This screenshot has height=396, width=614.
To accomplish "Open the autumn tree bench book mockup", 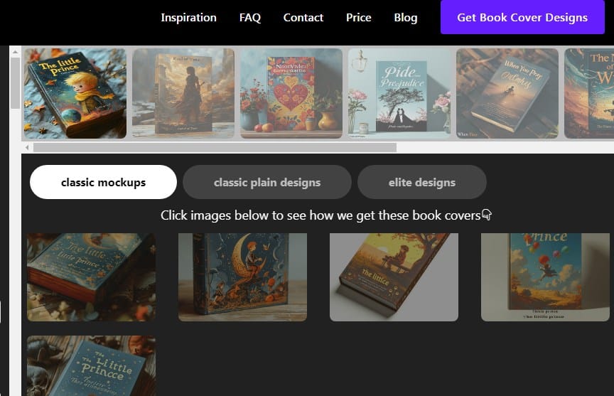I will pos(394,277).
